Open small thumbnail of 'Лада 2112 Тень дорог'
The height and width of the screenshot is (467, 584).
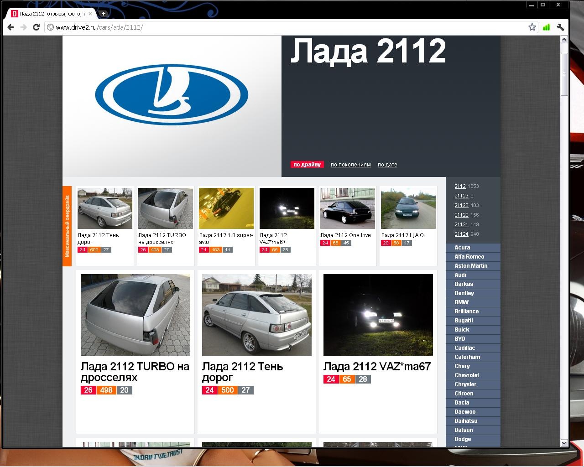tap(105, 208)
